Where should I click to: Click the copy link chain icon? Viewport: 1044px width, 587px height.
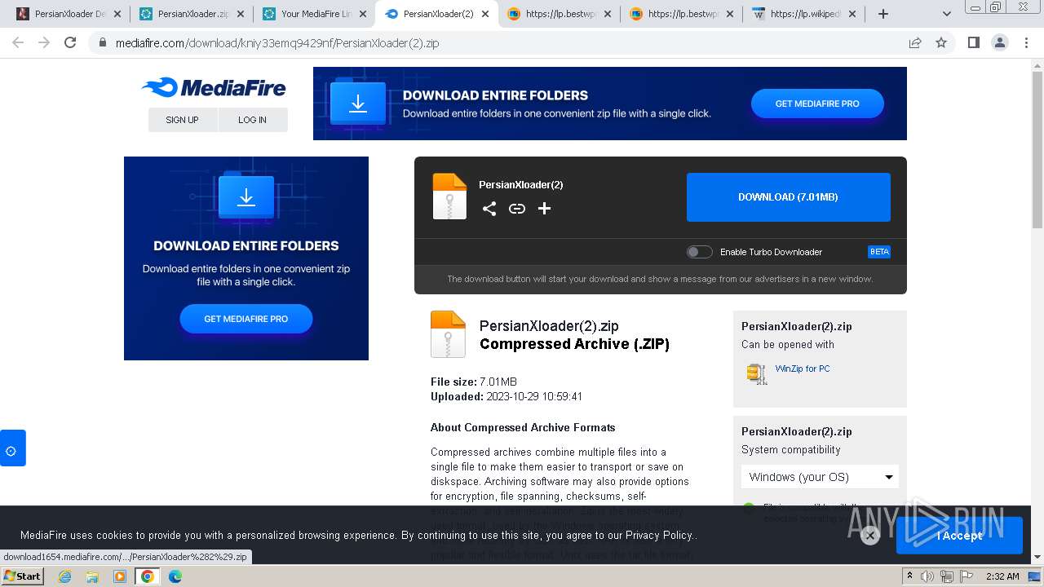[517, 209]
